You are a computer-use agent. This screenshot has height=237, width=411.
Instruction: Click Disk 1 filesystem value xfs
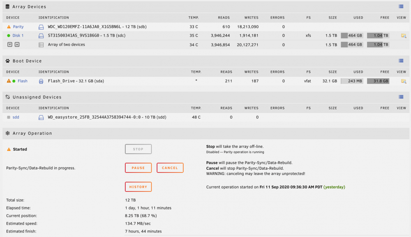[x=308, y=36]
